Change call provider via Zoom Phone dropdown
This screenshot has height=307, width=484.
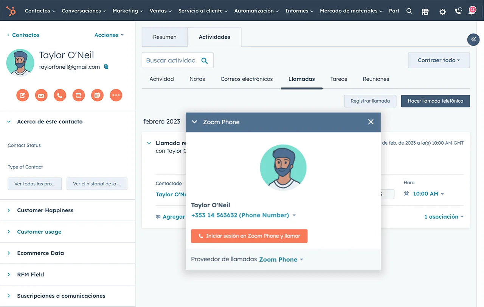[x=281, y=259]
